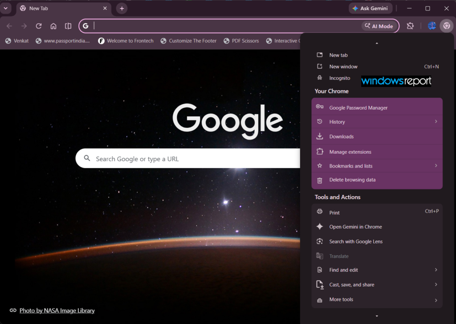Choose New tab from the menu
This screenshot has height=324, width=456.
pos(377,55)
